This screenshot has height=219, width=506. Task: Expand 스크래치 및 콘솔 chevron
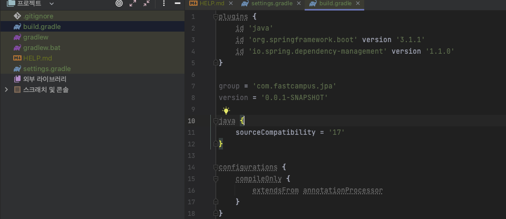(6, 89)
